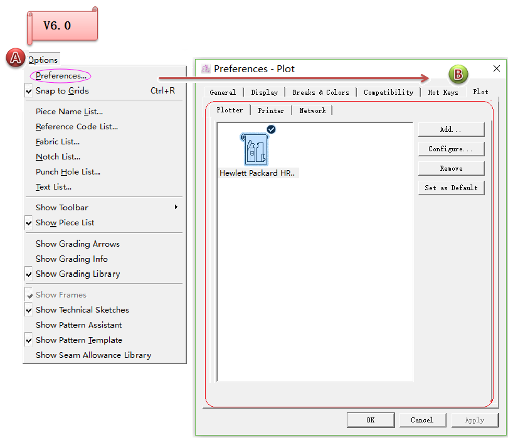Go to the Hot Keys tab
The image size is (513, 440).
pos(443,92)
